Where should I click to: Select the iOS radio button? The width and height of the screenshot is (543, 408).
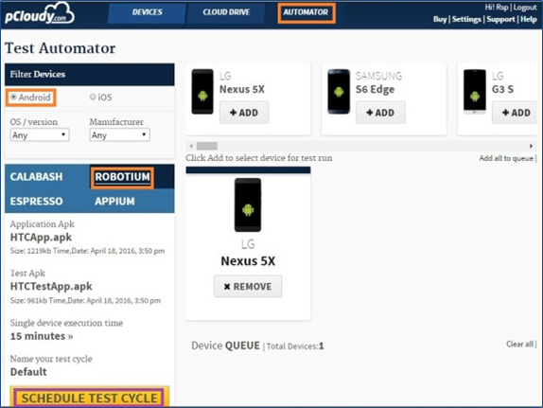coord(93,98)
